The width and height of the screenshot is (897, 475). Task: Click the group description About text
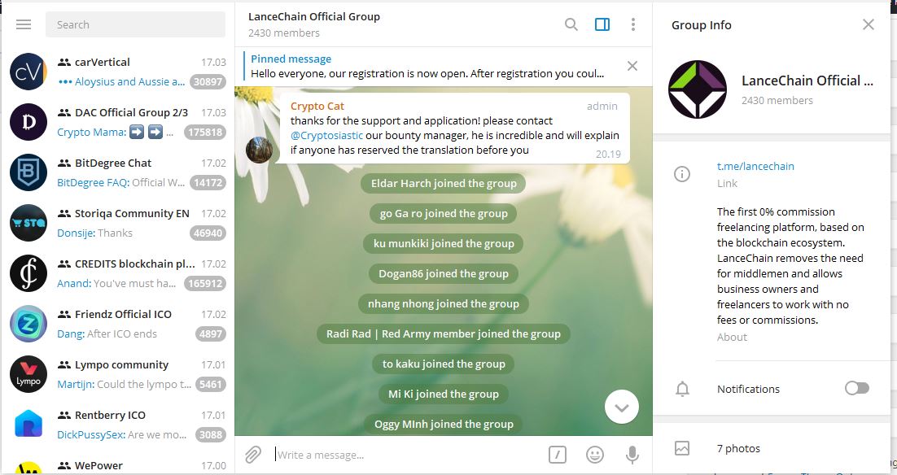click(x=790, y=266)
